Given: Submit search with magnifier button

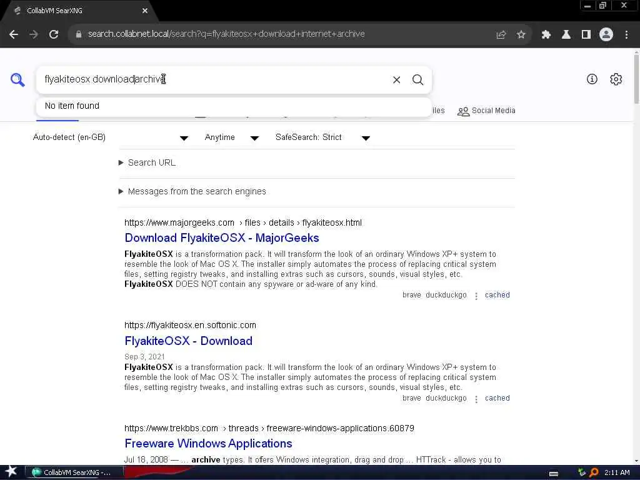Looking at the screenshot, I should pyautogui.click(x=417, y=79).
